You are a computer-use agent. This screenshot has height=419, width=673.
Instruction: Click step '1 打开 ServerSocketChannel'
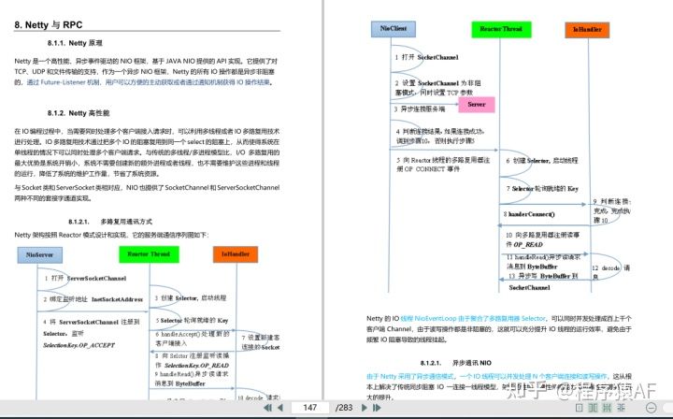coord(85,278)
